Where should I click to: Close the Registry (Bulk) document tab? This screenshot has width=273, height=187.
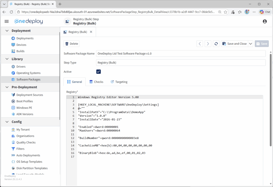click(91, 32)
